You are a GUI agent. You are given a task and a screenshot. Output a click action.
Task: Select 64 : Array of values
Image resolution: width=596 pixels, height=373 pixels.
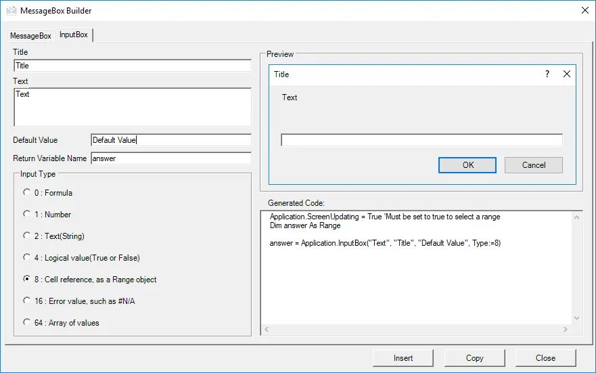point(61,323)
